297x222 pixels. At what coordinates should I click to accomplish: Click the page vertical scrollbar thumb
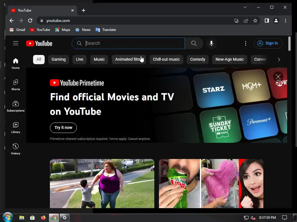(x=289, y=44)
